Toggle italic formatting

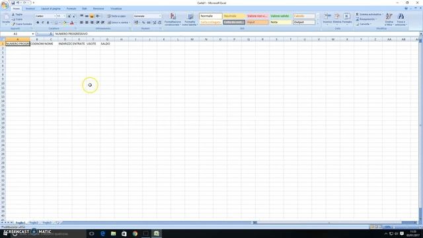coord(42,22)
